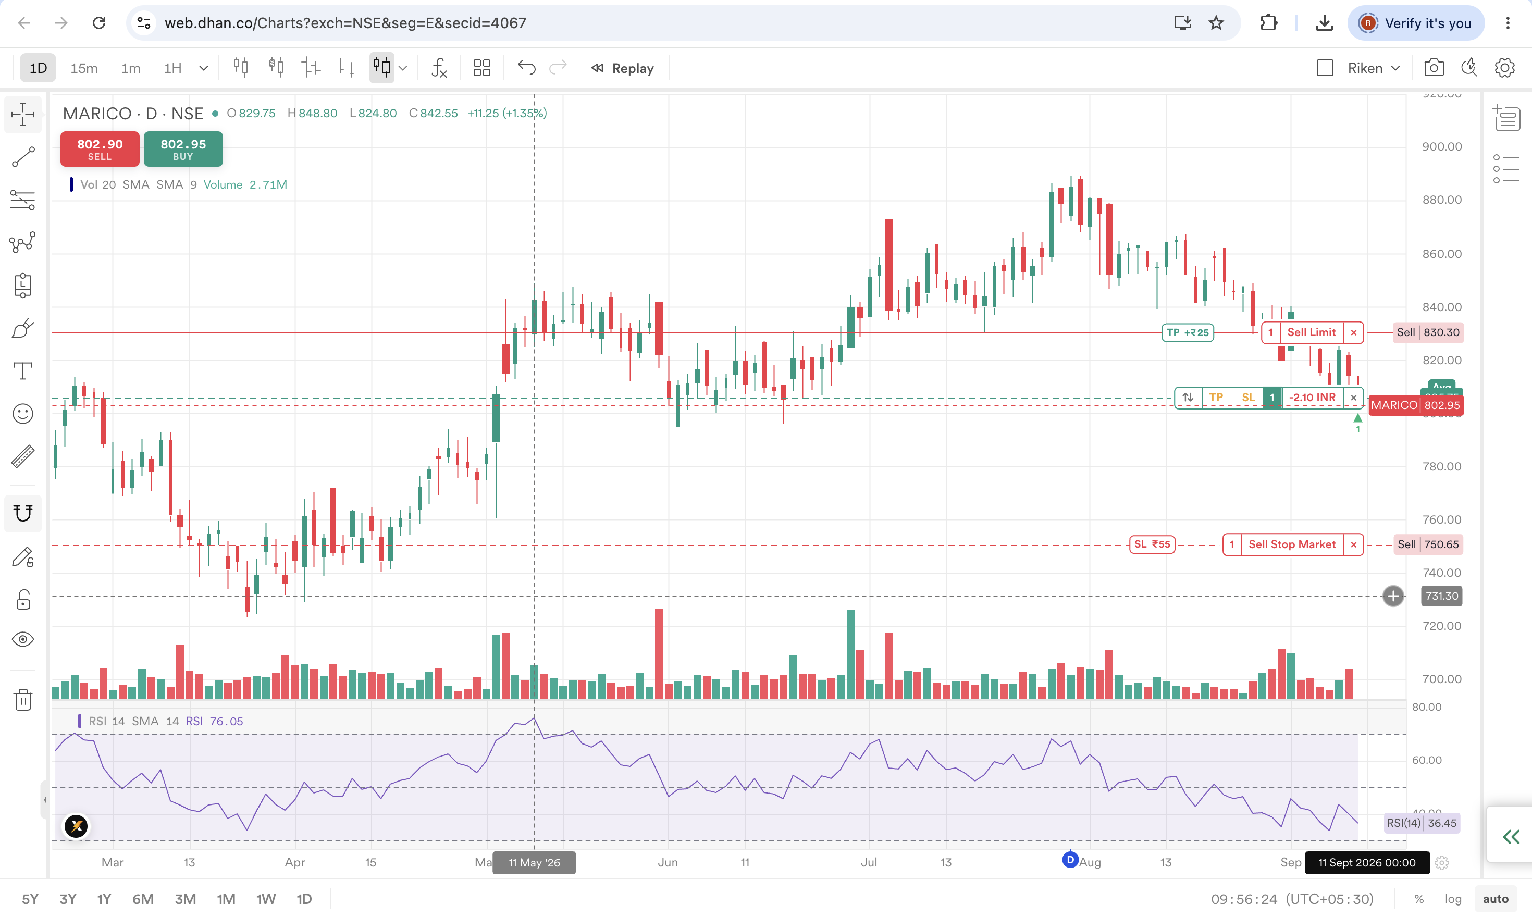The image size is (1532, 917).
Task: Select the text annotation tool
Action: click(x=23, y=371)
